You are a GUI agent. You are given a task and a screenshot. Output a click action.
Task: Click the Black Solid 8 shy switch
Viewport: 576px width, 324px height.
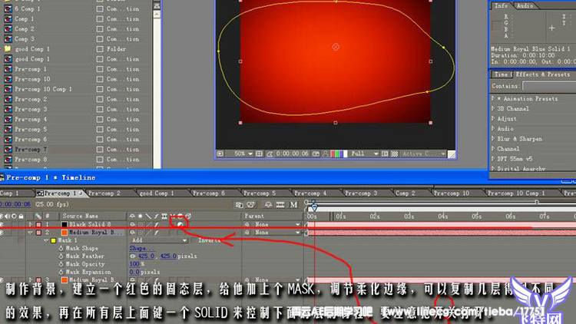click(x=132, y=224)
